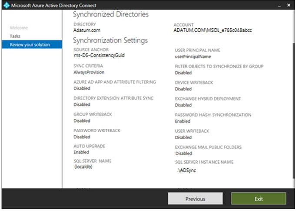Click the window title text
The image size is (296, 211).
[x=53, y=6]
